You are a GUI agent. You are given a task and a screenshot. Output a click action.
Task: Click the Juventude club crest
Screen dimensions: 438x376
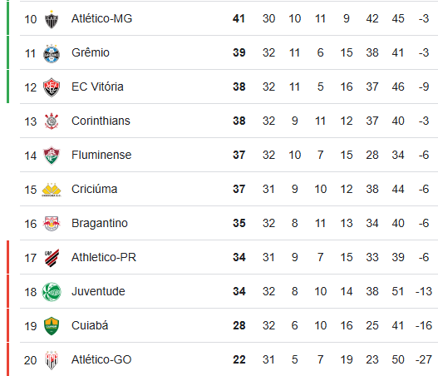pyautogui.click(x=52, y=292)
